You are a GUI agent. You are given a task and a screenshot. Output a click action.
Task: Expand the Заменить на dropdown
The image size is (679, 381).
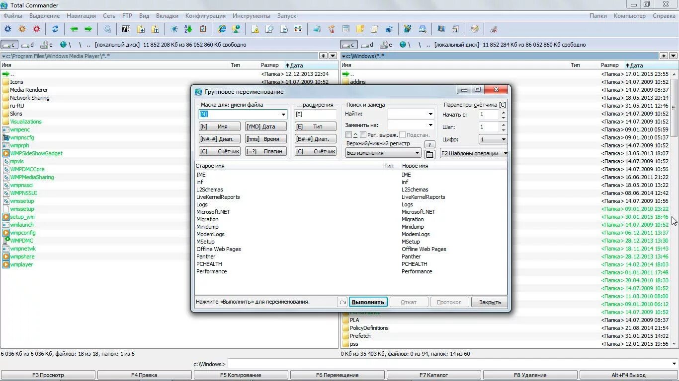[x=430, y=126]
